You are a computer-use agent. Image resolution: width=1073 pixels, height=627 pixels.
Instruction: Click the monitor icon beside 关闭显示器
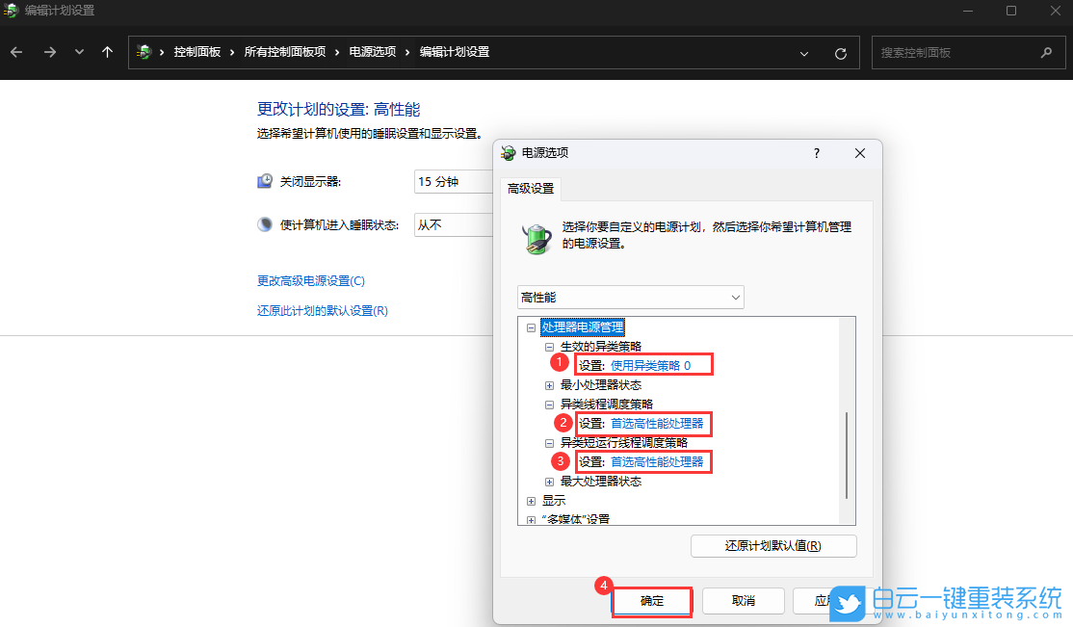[264, 181]
